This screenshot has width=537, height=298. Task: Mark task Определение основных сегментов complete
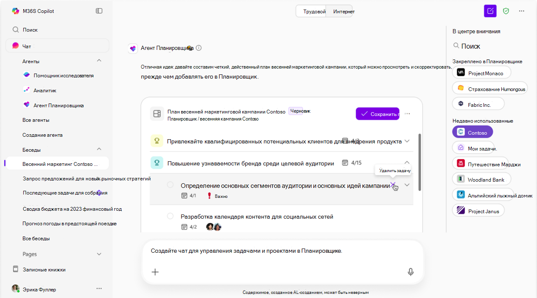pos(170,185)
